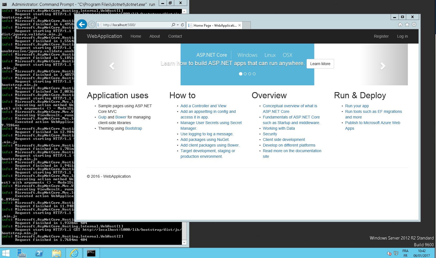The image size is (436, 258).
Task: Open the About page in navbar
Action: pos(155,36)
